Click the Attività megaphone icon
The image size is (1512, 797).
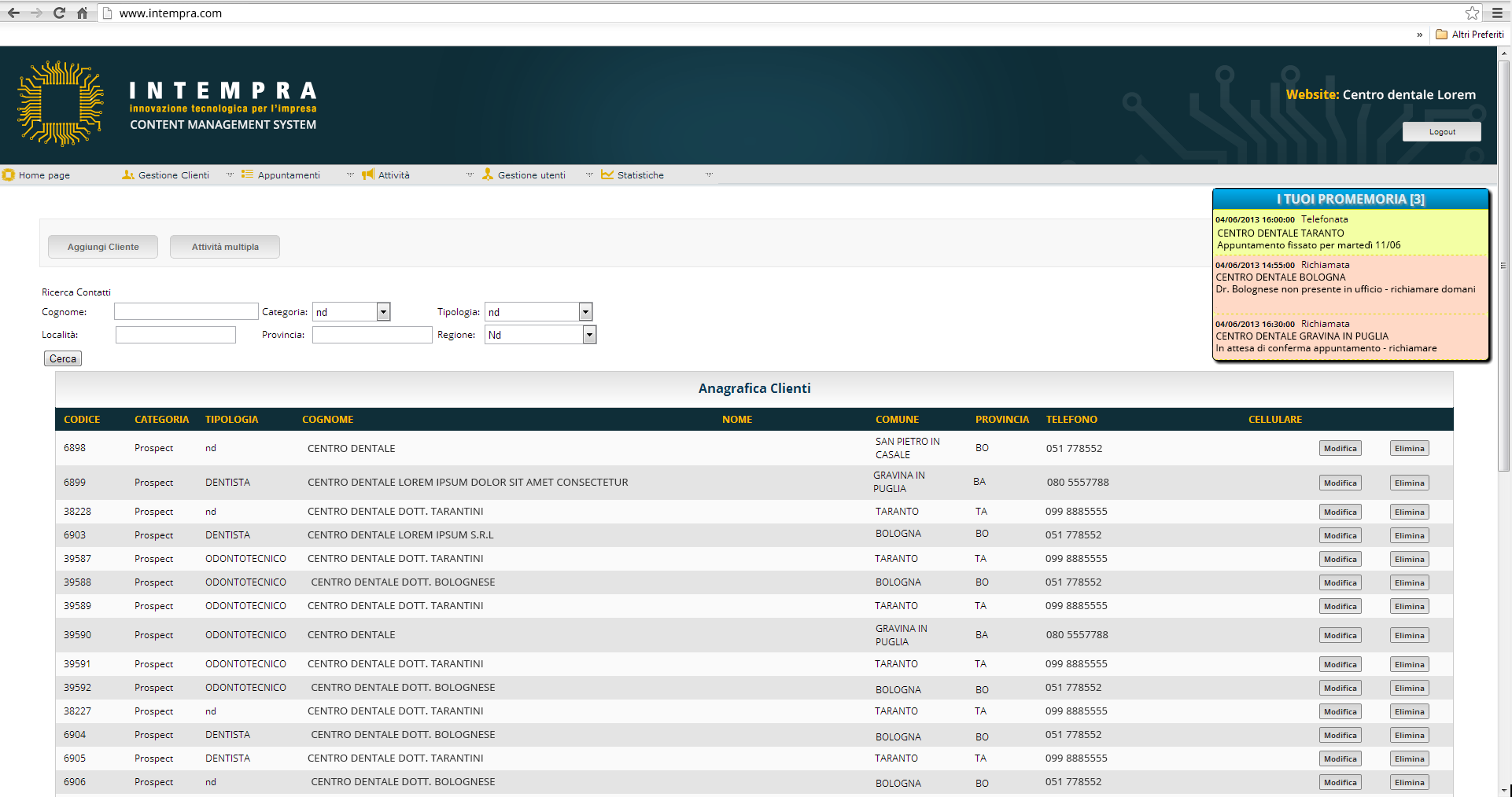[x=367, y=174]
